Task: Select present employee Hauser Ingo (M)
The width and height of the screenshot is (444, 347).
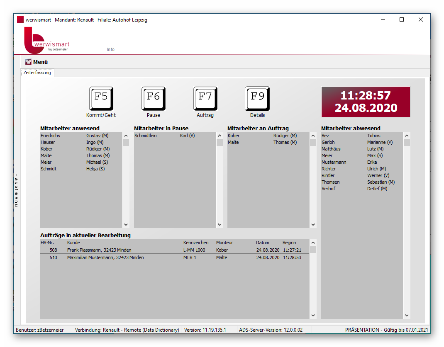Action: [81, 142]
